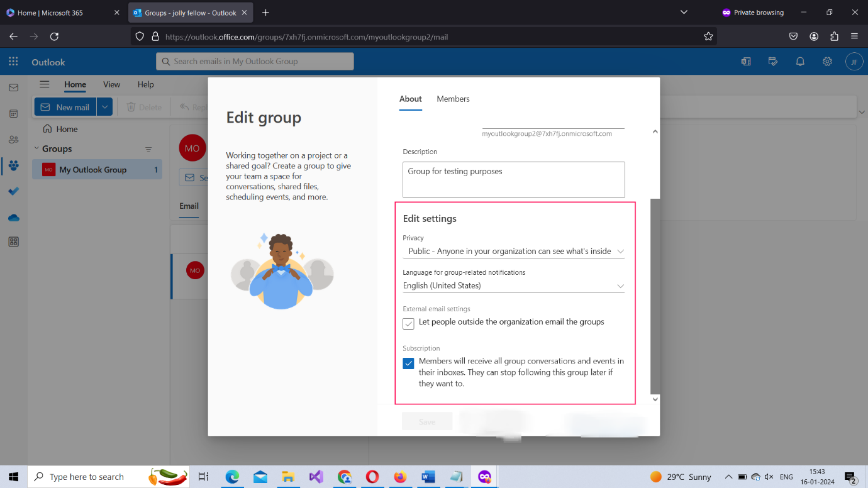The width and height of the screenshot is (868, 488).
Task: Reload the browser page
Action: [54, 36]
